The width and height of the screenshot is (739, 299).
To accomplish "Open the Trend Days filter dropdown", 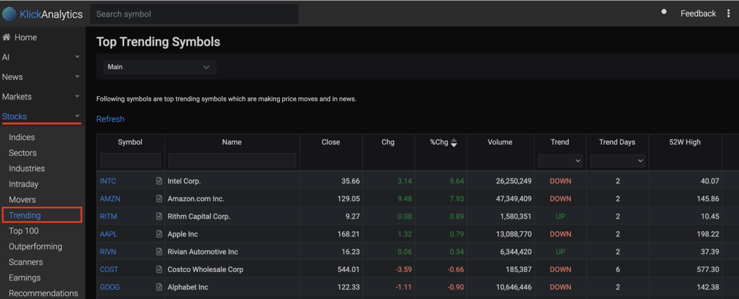I will point(618,161).
